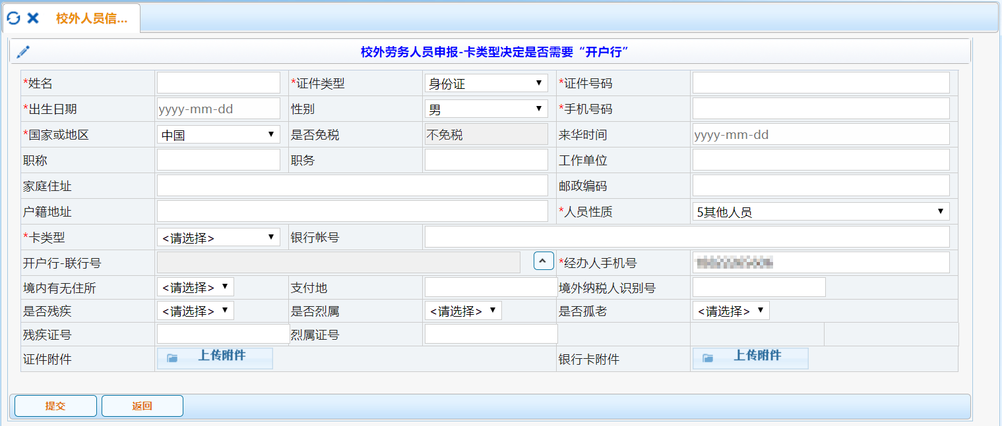Open the 国家或地区 dropdown
1002x426 pixels.
click(x=218, y=135)
